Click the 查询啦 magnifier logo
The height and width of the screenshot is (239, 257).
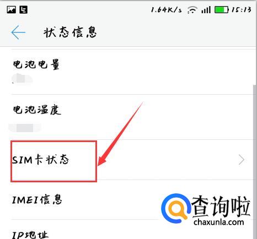coord(176,209)
